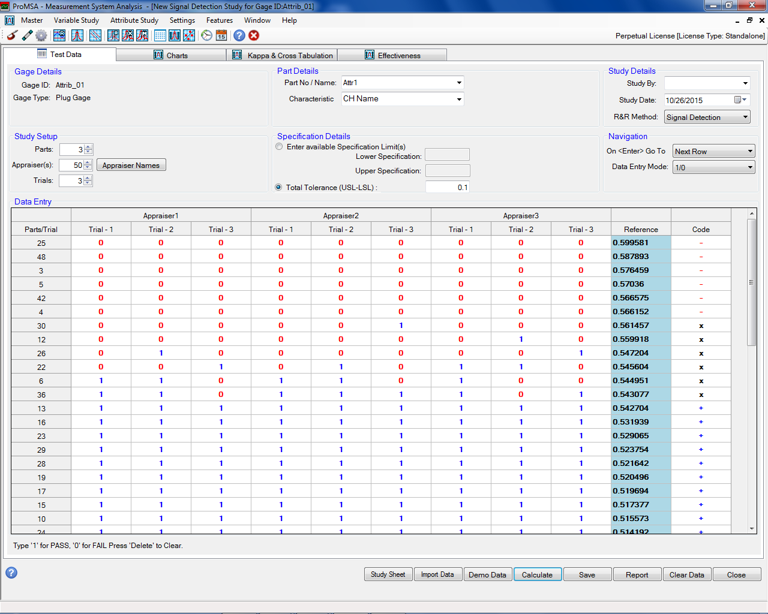
Task: Click the data grid scroll up arrow
Action: click(x=752, y=213)
